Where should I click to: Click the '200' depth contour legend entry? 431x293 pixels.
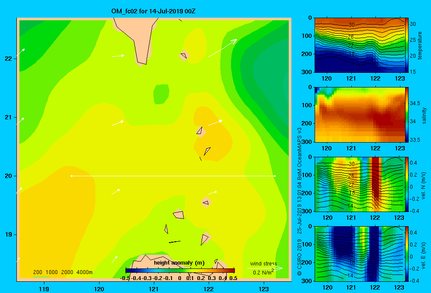37,272
